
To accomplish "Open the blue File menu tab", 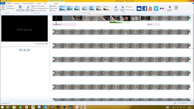I will pos(2,3).
